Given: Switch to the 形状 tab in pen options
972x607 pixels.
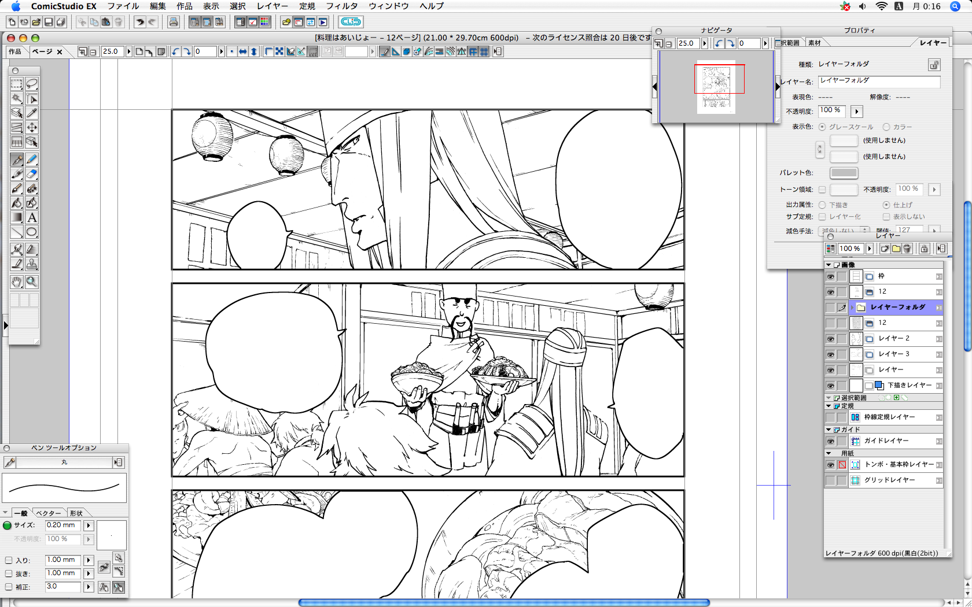Looking at the screenshot, I should (x=76, y=513).
